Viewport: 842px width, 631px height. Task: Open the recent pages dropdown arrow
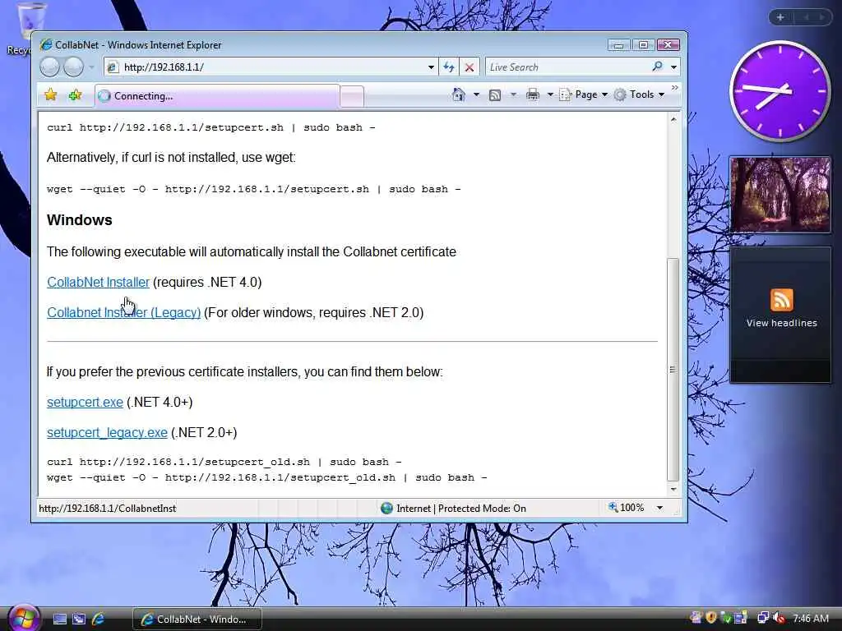tap(91, 67)
